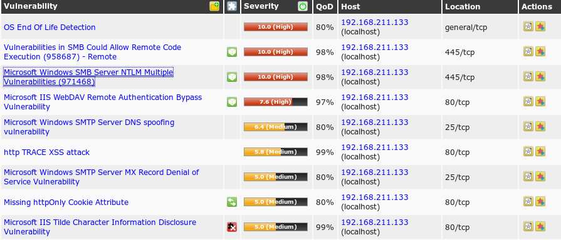Click vendor fix icon in IIS WebDAV row
The width and height of the screenshot is (561, 240).
pyautogui.click(x=232, y=102)
